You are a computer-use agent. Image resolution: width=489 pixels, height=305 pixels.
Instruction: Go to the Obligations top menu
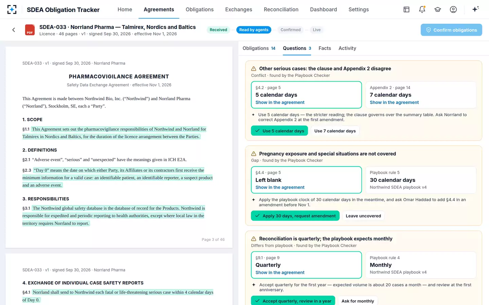coord(200,9)
